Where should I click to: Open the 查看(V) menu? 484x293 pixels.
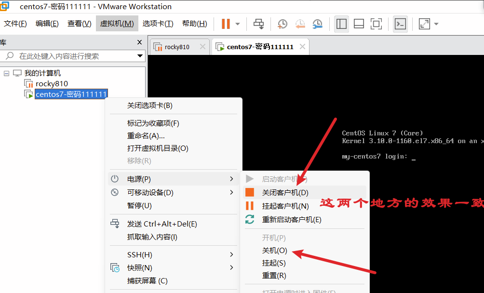[80, 24]
